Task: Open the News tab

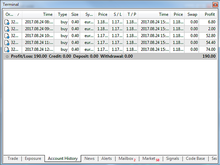Action: 89,158
